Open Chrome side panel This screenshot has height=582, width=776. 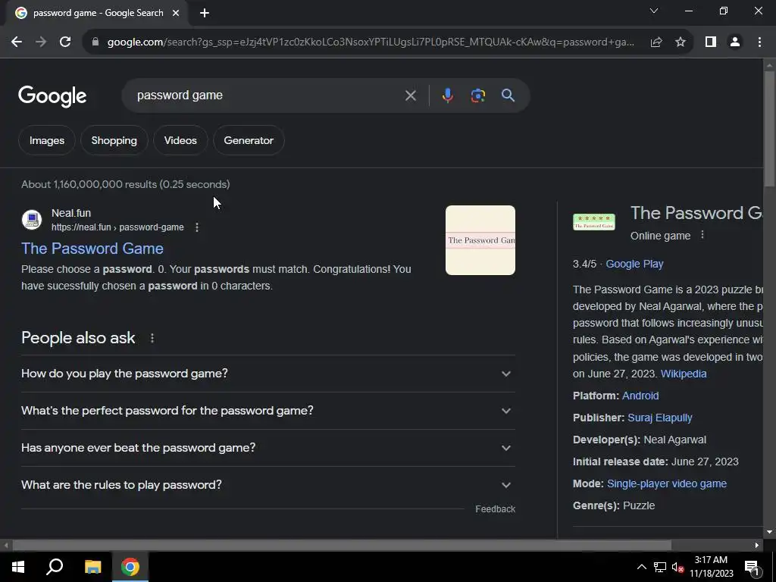pos(711,42)
